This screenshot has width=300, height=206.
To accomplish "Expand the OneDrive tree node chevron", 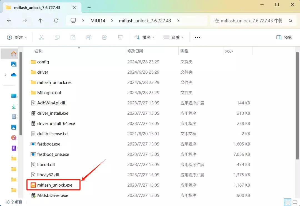I will (6, 75).
